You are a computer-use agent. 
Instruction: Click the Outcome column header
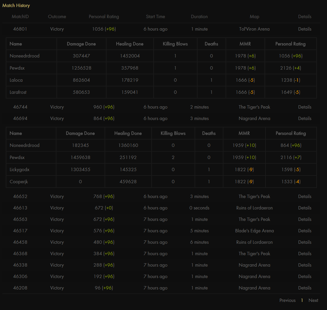pyautogui.click(x=57, y=17)
